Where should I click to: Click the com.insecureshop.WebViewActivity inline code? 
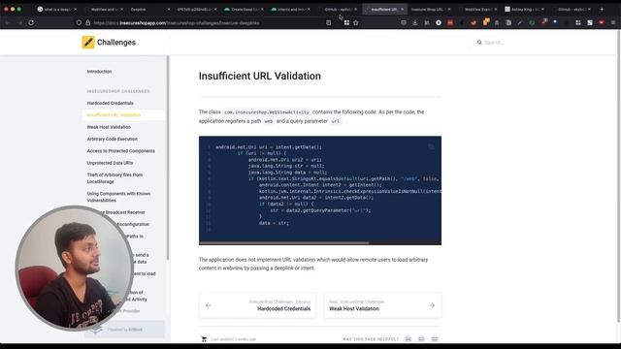(267, 112)
